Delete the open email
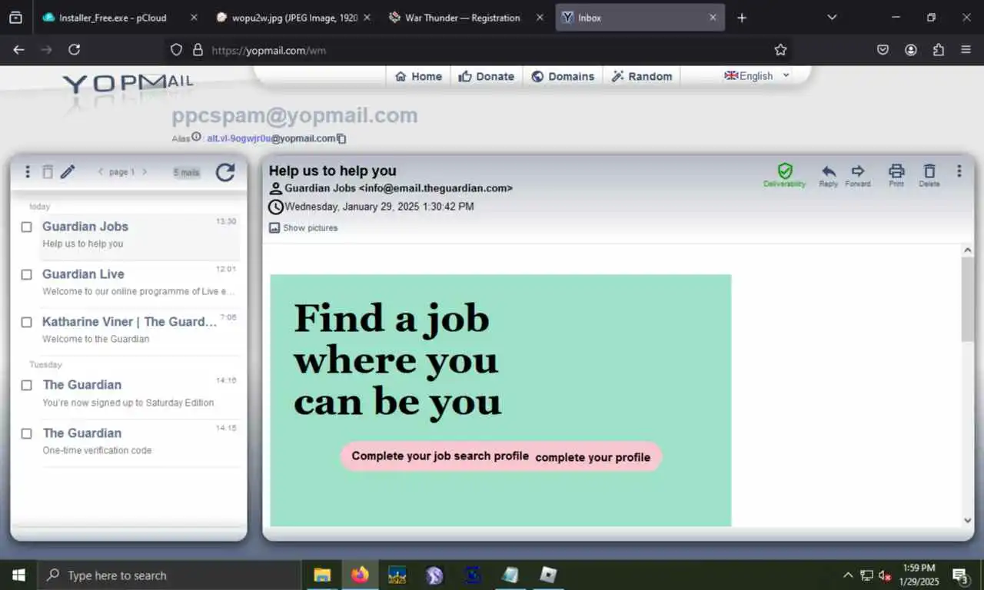984x590 pixels. pos(929,175)
